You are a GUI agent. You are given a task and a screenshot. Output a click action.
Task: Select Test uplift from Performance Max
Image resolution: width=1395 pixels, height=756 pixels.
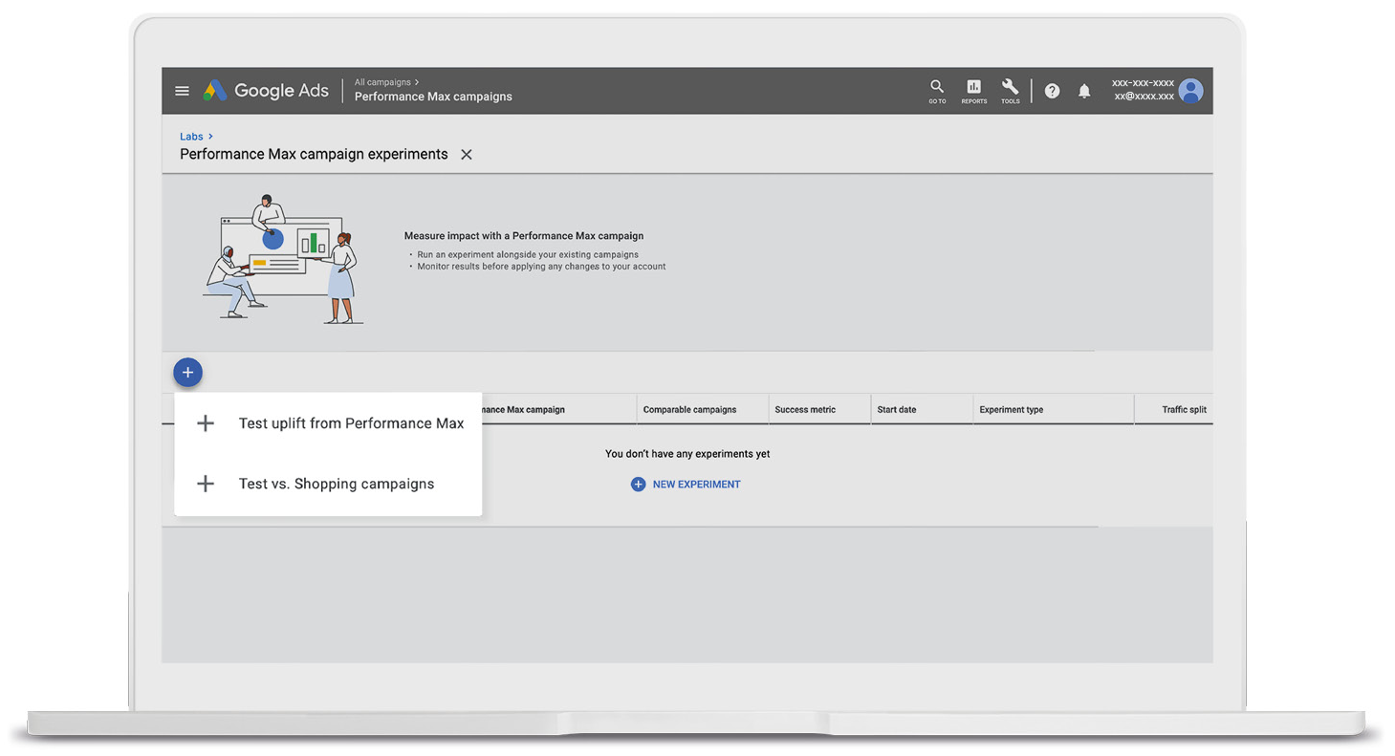pyautogui.click(x=329, y=423)
